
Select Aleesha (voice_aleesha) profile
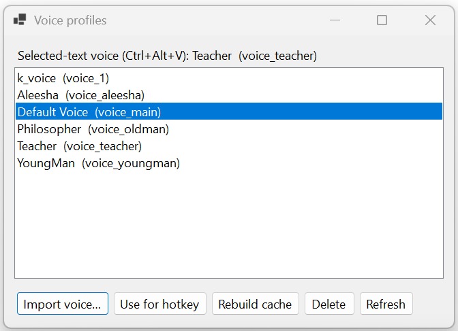click(x=229, y=95)
